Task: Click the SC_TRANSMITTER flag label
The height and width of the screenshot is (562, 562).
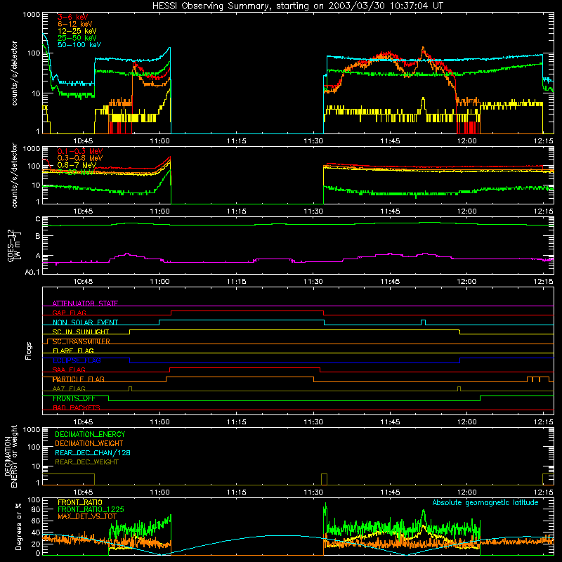Action: point(81,341)
